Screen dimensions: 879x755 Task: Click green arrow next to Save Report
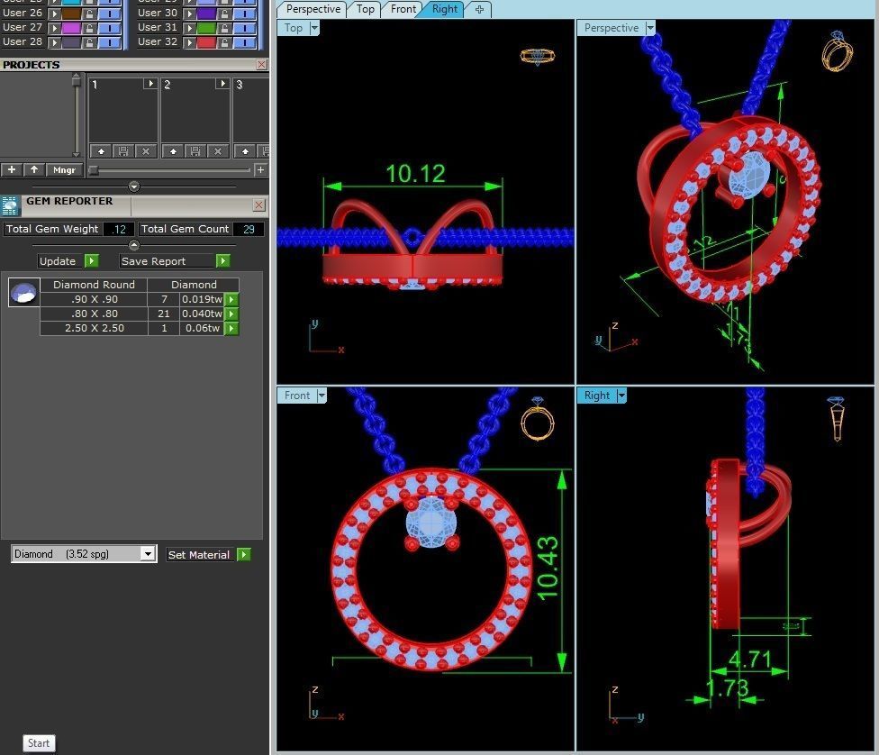(x=223, y=261)
